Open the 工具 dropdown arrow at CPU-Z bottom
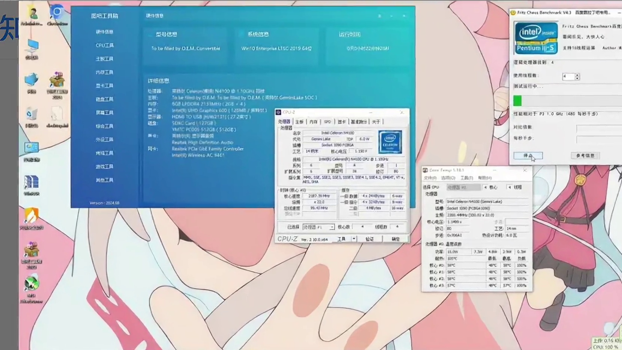The image size is (622, 350). [353, 238]
